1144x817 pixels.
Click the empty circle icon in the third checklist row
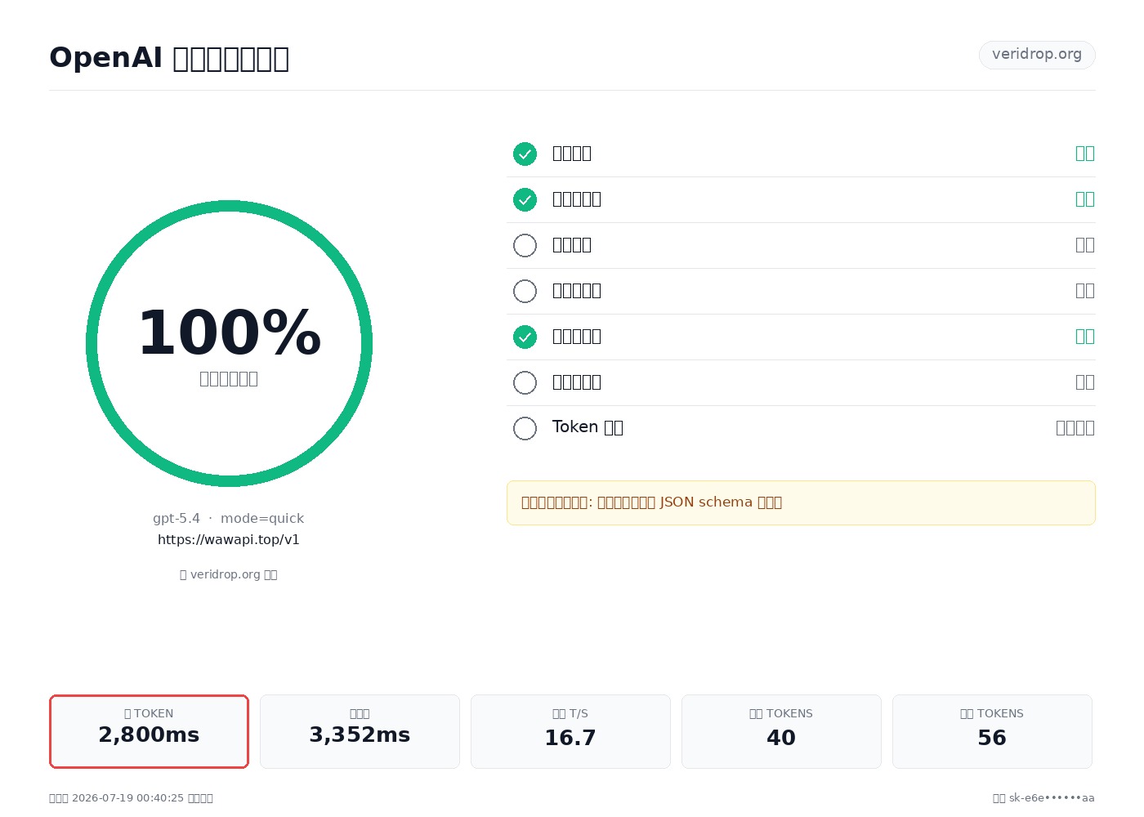point(525,245)
